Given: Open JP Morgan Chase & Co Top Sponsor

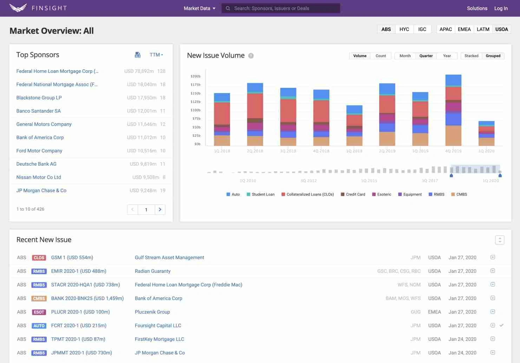Looking at the screenshot, I should point(41,191).
